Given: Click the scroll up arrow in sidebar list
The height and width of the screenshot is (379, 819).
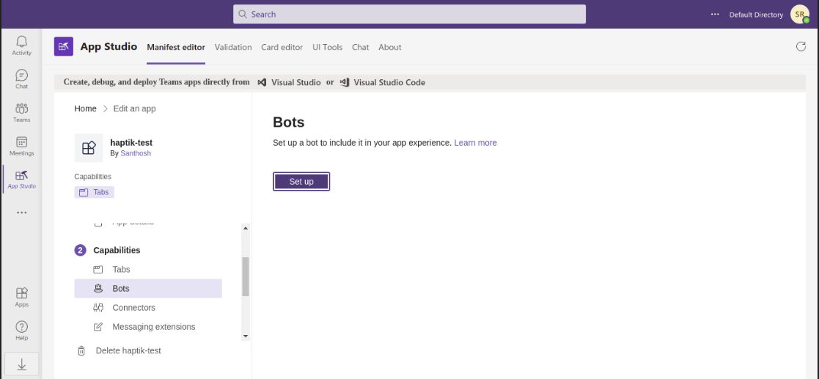Looking at the screenshot, I should (x=246, y=228).
